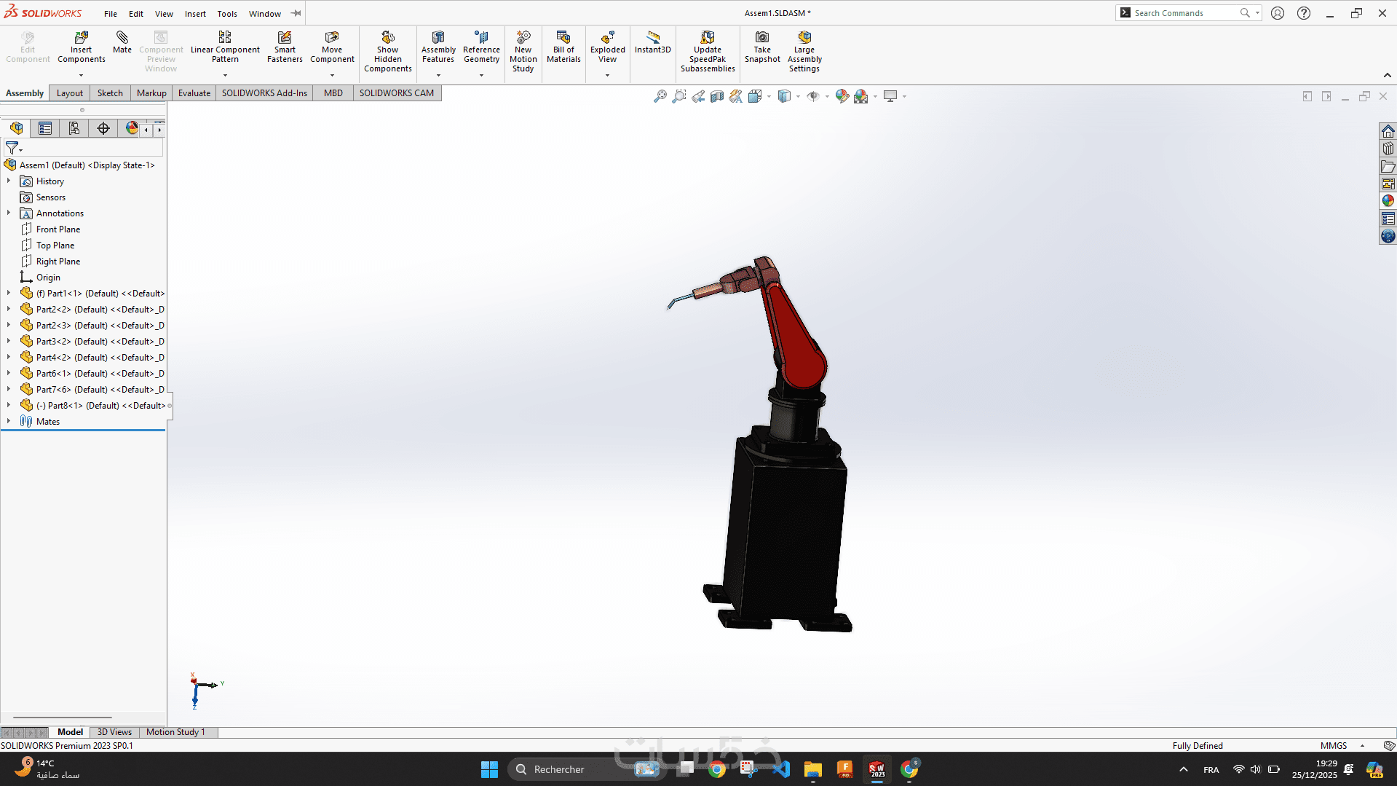Expand the Mates folder
The height and width of the screenshot is (786, 1397).
click(x=9, y=421)
